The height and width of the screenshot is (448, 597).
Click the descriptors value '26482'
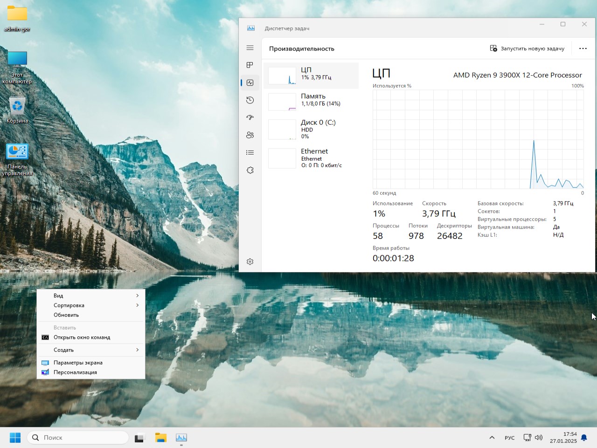point(450,236)
